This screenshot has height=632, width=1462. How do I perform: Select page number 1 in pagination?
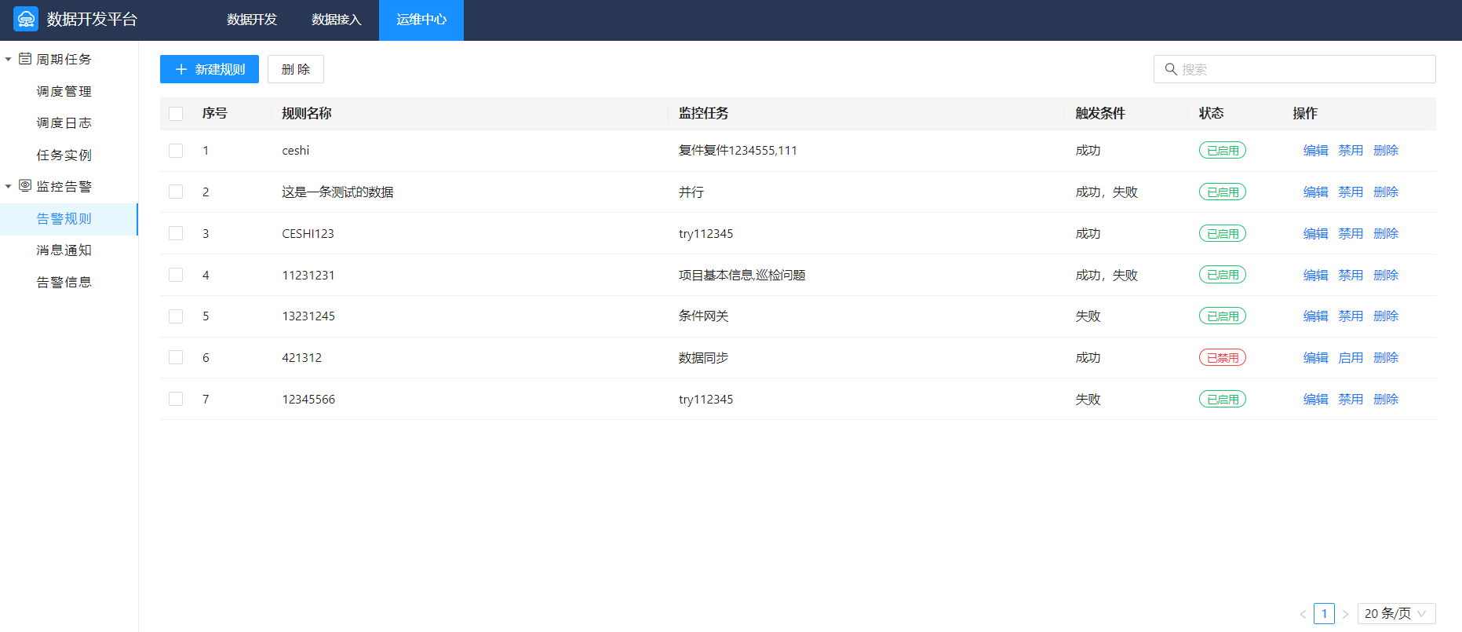[x=1324, y=614]
